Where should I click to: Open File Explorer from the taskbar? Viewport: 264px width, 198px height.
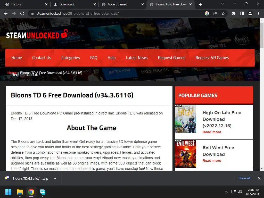20,192
